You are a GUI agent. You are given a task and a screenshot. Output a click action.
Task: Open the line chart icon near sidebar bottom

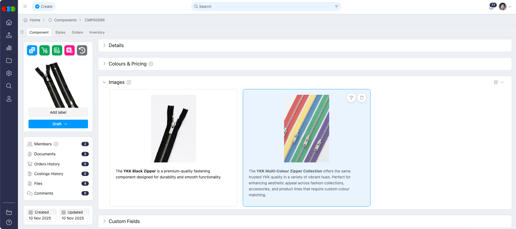tap(9, 212)
